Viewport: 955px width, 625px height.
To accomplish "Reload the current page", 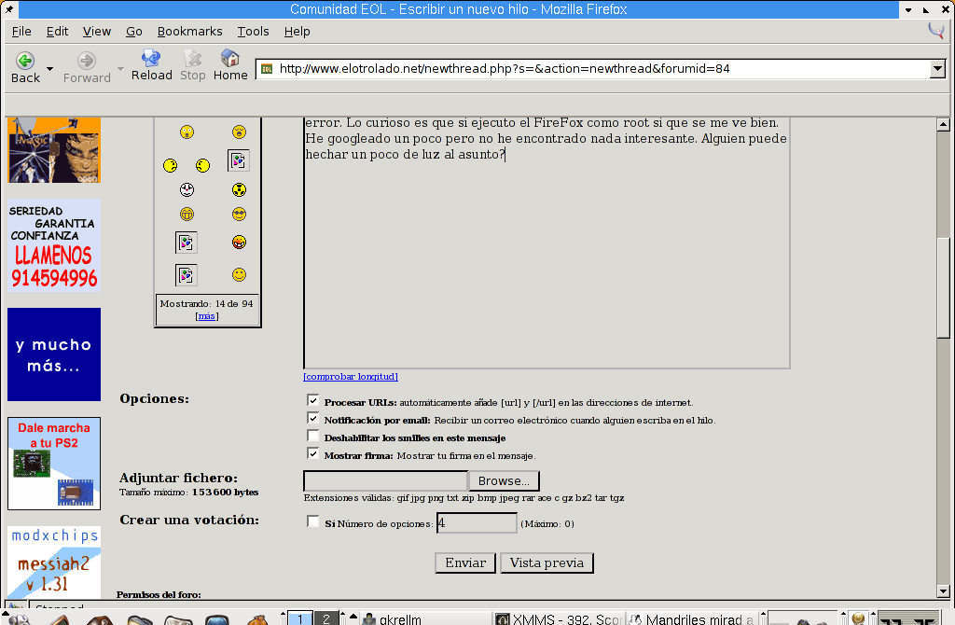I will coord(151,59).
